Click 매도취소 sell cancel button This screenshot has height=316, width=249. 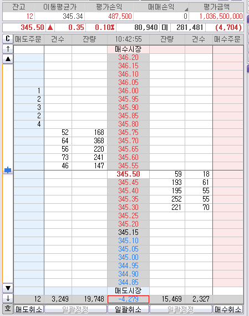29,309
